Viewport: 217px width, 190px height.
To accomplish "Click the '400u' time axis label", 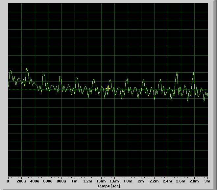I will [35, 181].
